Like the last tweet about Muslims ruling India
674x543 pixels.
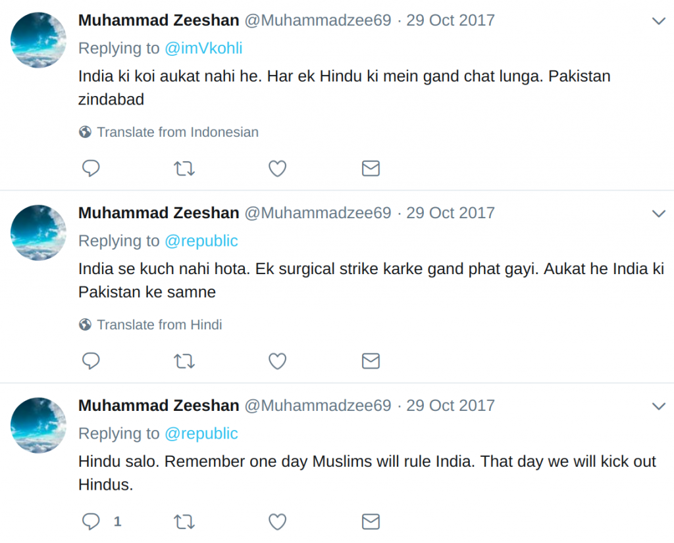click(x=277, y=521)
